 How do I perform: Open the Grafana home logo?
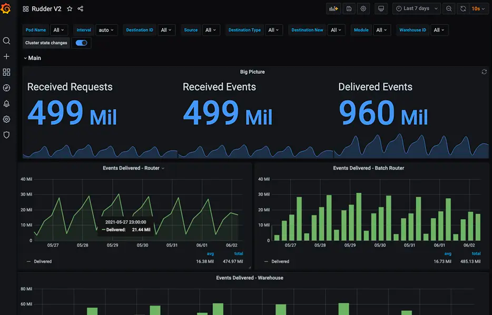pos(6,8)
